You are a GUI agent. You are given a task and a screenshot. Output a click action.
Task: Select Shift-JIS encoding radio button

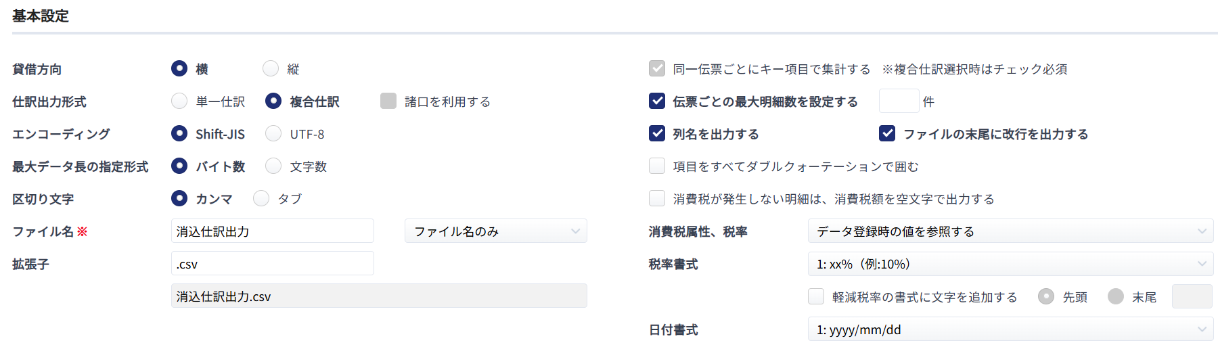coord(179,133)
